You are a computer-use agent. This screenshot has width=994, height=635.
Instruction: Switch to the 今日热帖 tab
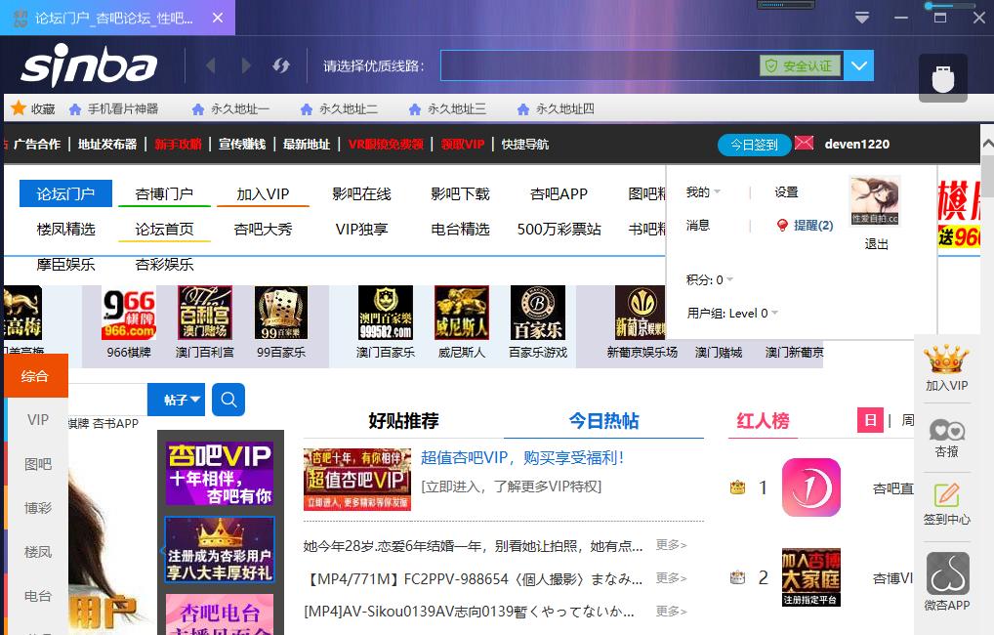(603, 421)
